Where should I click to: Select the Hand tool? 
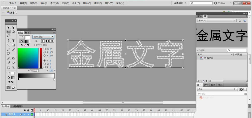(x=9, y=68)
